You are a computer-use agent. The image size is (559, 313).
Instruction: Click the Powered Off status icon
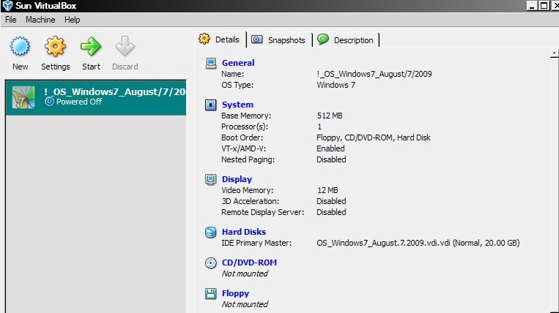click(50, 102)
